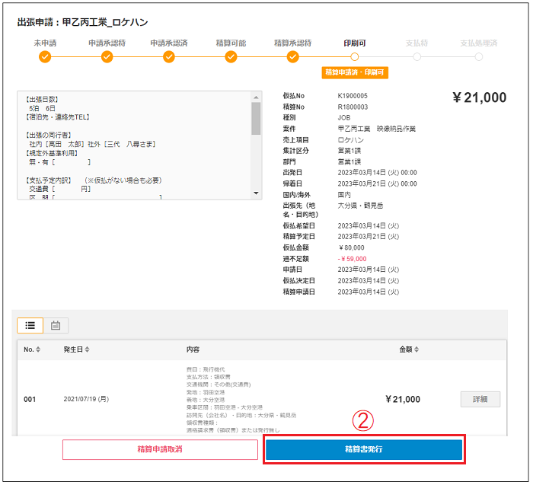This screenshot has height=485, width=533.
Task: Switch to calendar view icon
Action: (x=56, y=325)
